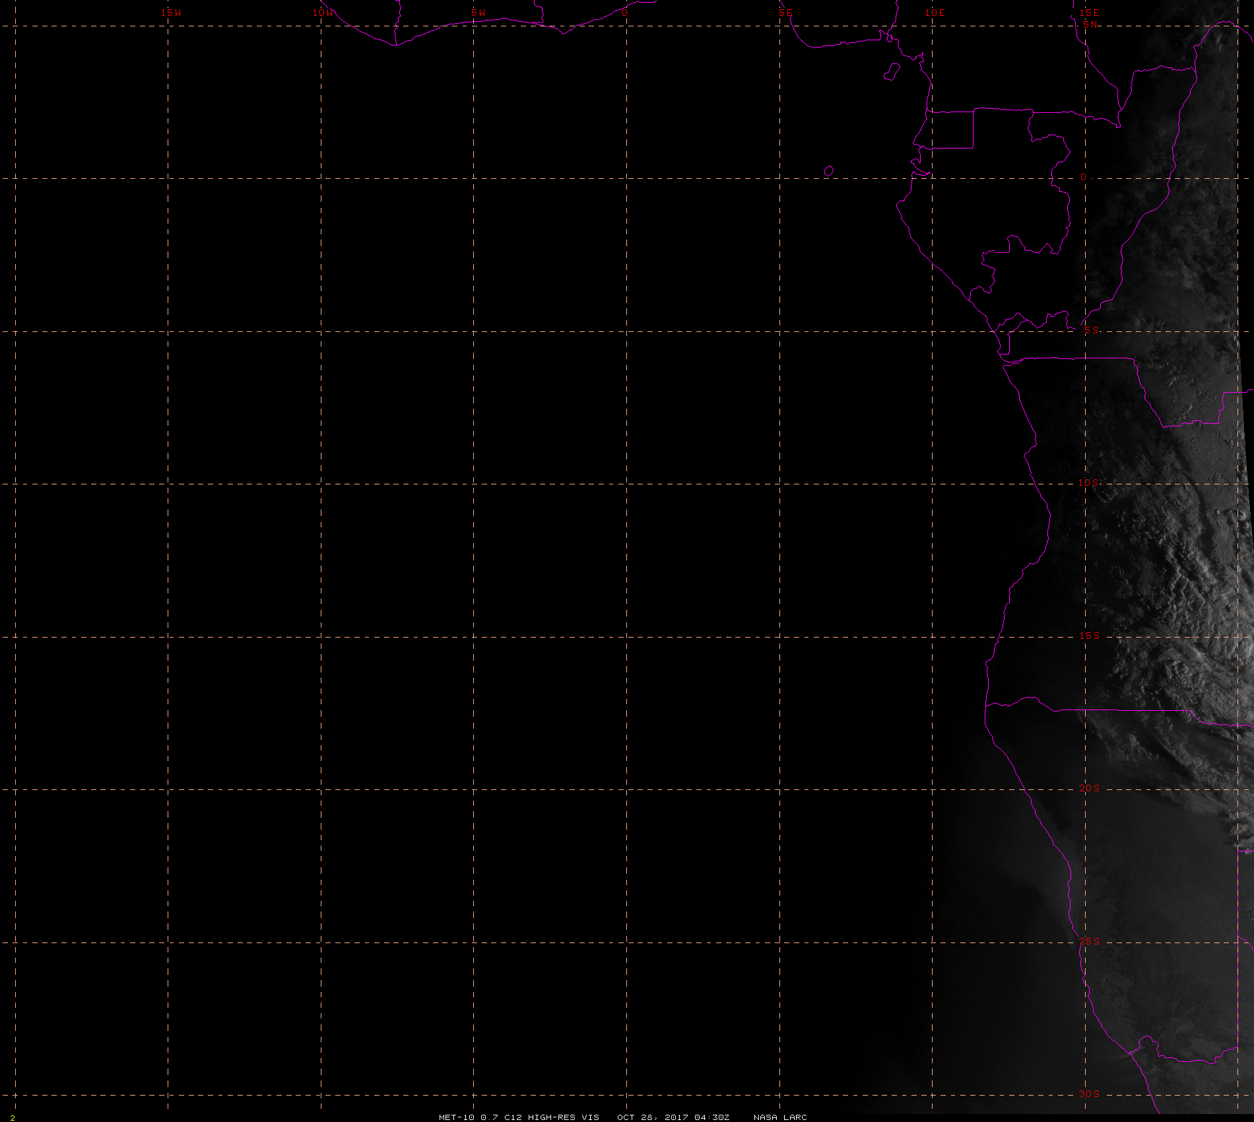
Task: Select the 5E longitude label
Action: (x=785, y=13)
